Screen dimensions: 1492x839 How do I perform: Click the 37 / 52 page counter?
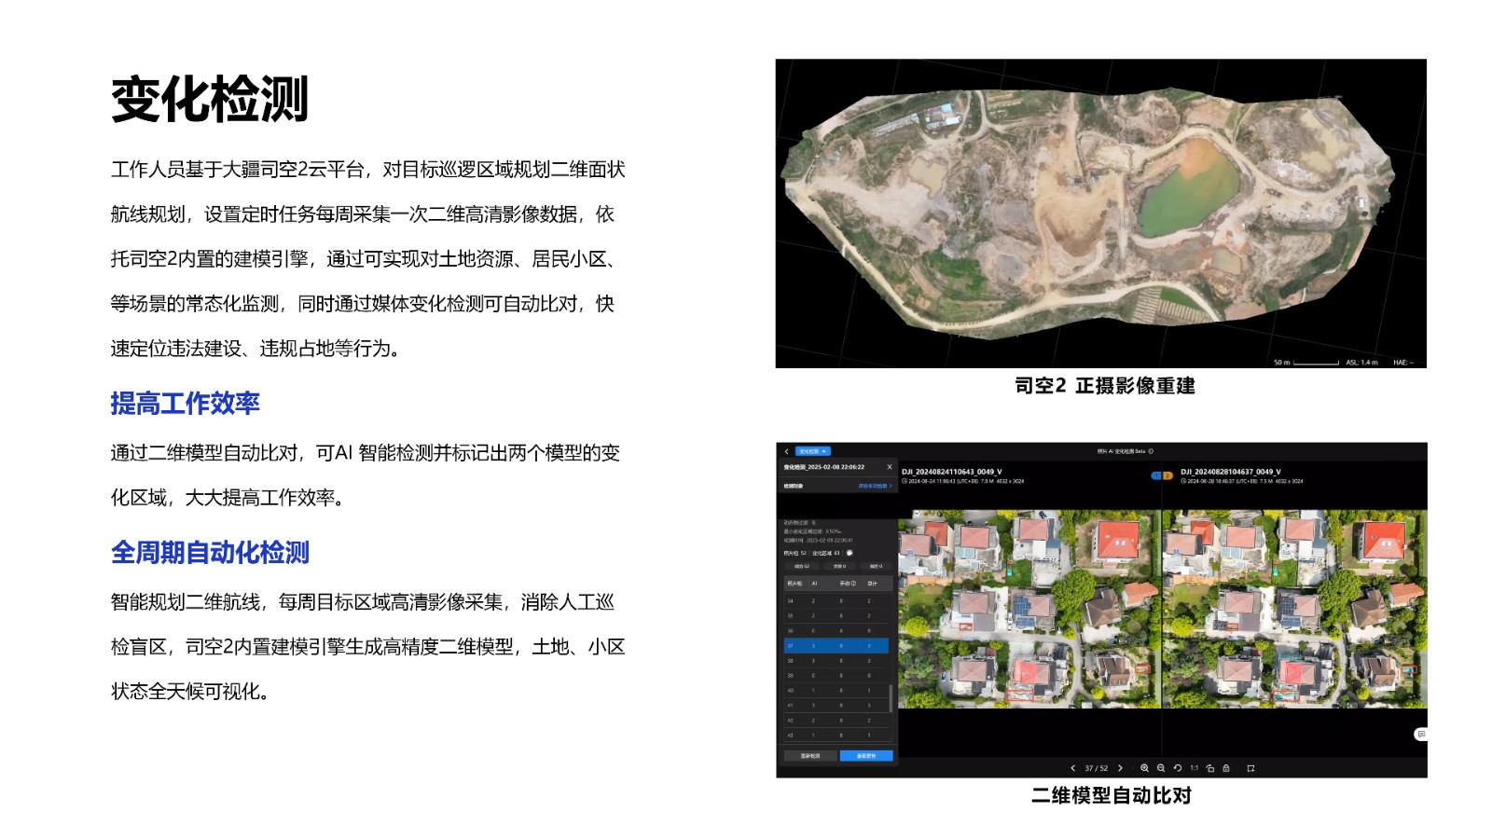pos(1097,768)
